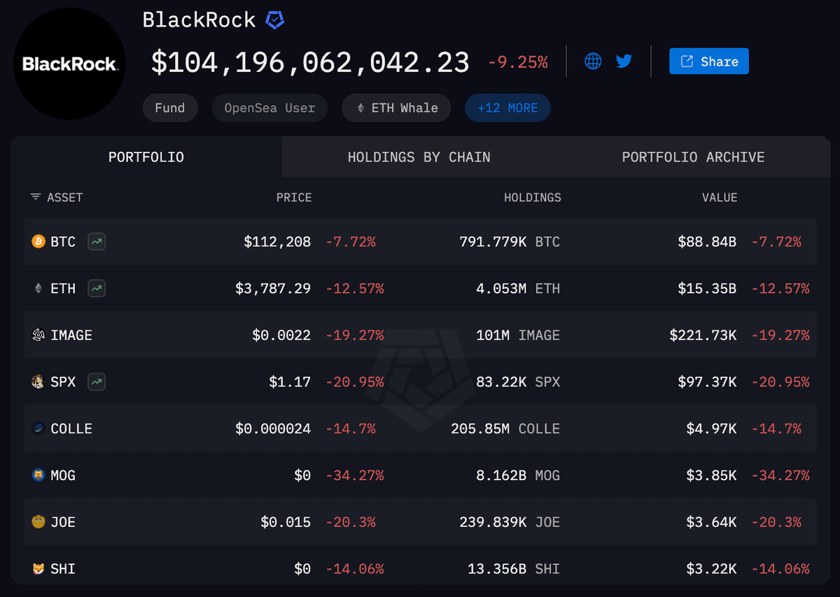Screen dimensions: 840x597
Task: Click the ETH chart icon
Action: (x=97, y=288)
